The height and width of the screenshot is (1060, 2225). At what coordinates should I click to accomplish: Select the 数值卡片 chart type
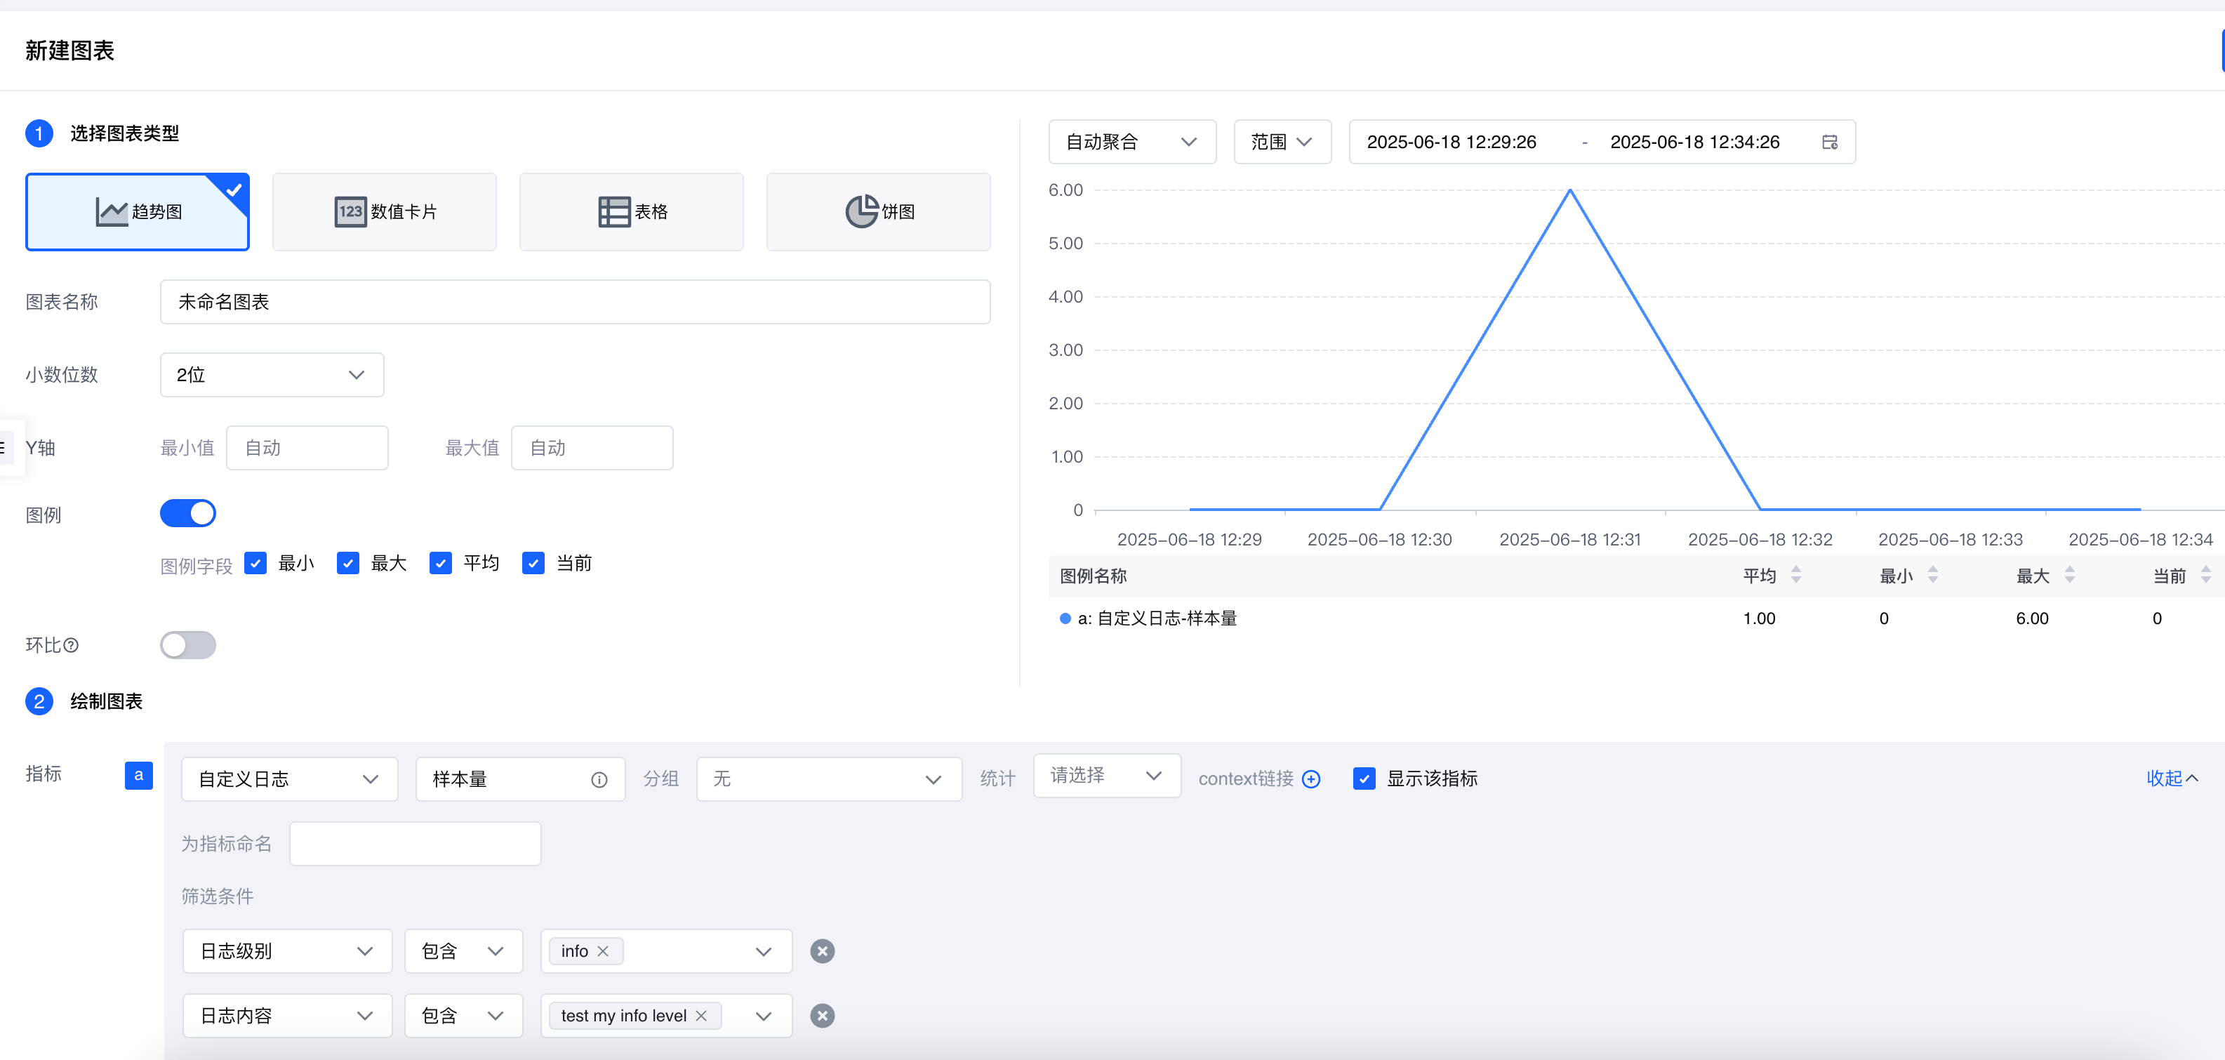pyautogui.click(x=385, y=212)
